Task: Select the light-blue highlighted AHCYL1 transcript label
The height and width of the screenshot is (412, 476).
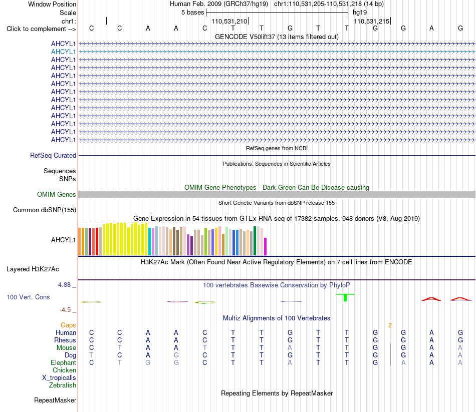Action: [63, 52]
